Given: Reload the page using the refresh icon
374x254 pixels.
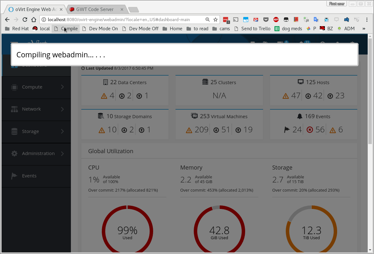Looking at the screenshot, I should pyautogui.click(x=25, y=20).
